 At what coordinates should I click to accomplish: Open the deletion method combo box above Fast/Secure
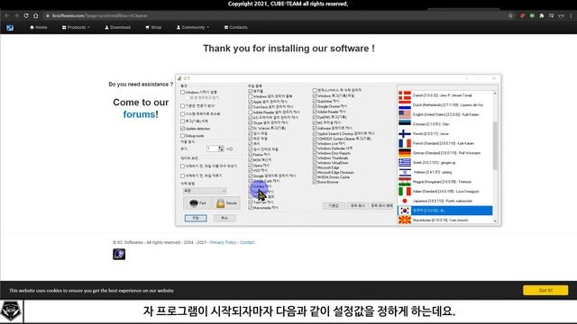205,191
